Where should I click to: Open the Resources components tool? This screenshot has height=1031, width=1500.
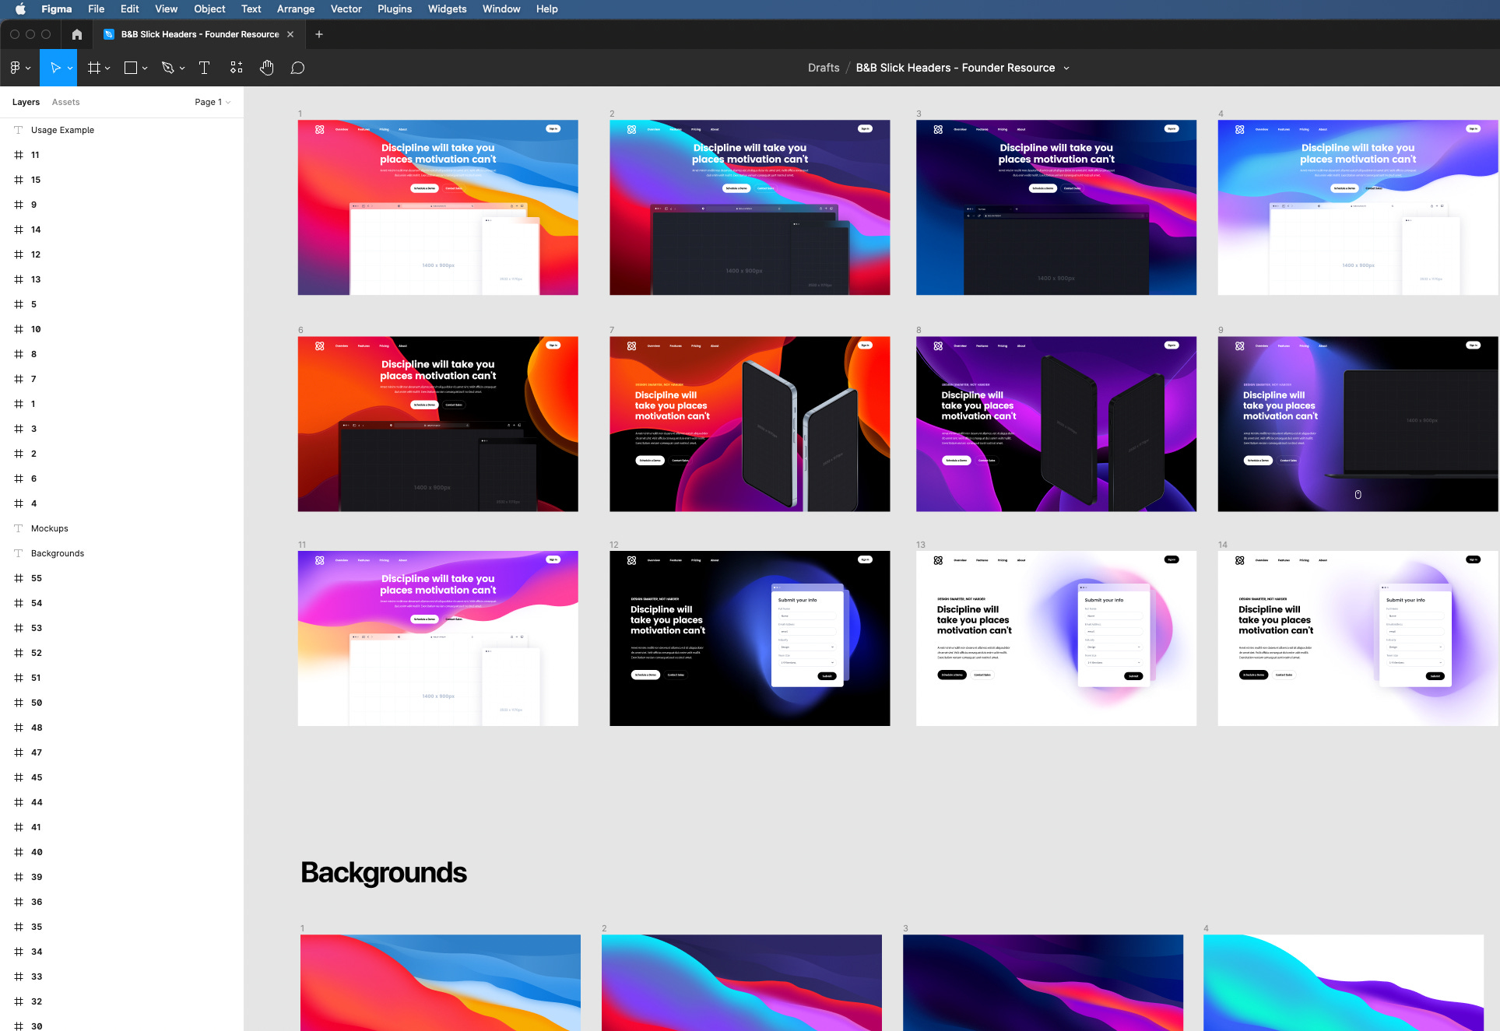[x=236, y=68]
